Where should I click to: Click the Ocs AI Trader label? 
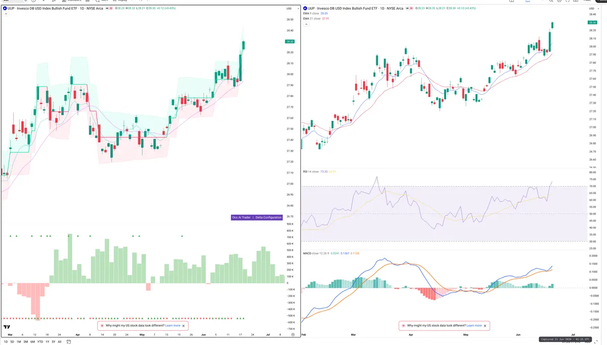click(242, 218)
